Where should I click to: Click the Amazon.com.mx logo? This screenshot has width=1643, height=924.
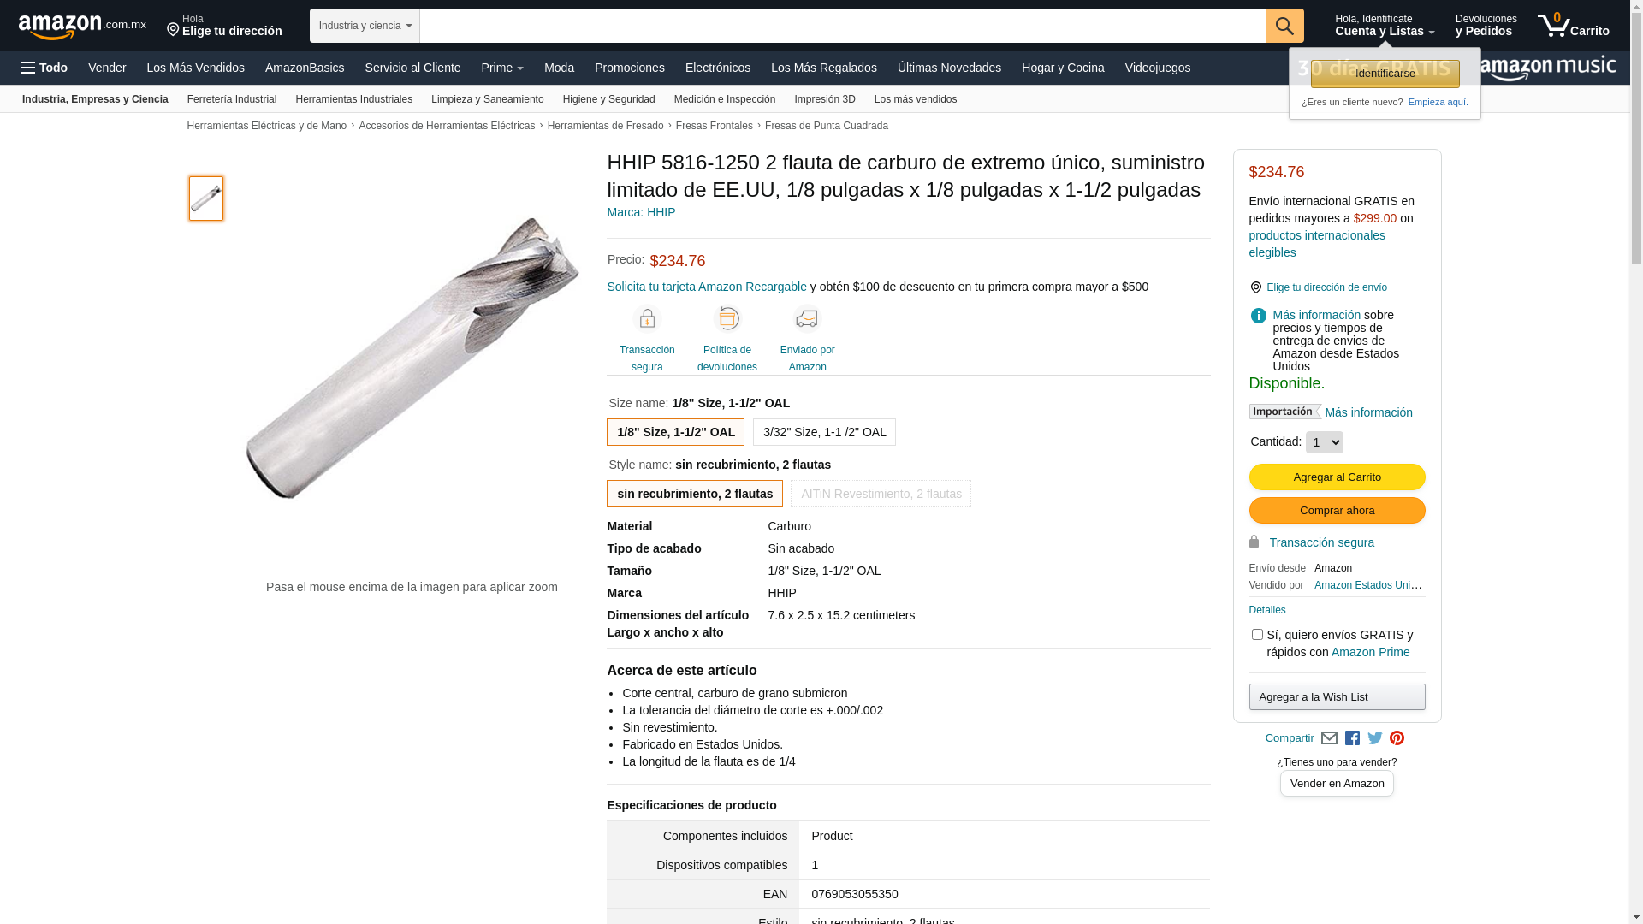tap(82, 27)
